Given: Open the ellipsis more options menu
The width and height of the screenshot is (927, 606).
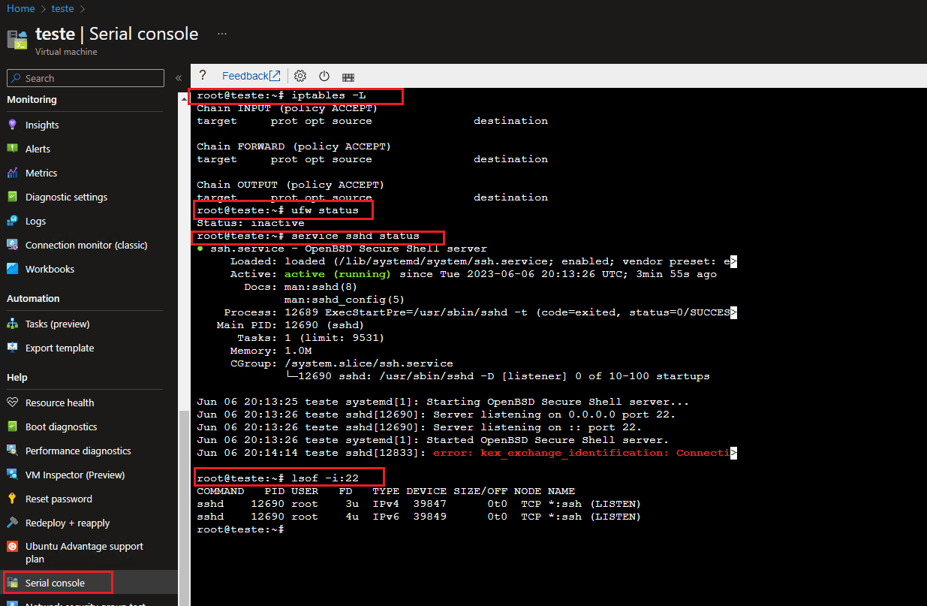Looking at the screenshot, I should [222, 34].
